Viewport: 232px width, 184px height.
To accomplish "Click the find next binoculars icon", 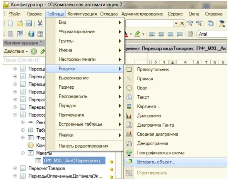I will tap(190, 23).
